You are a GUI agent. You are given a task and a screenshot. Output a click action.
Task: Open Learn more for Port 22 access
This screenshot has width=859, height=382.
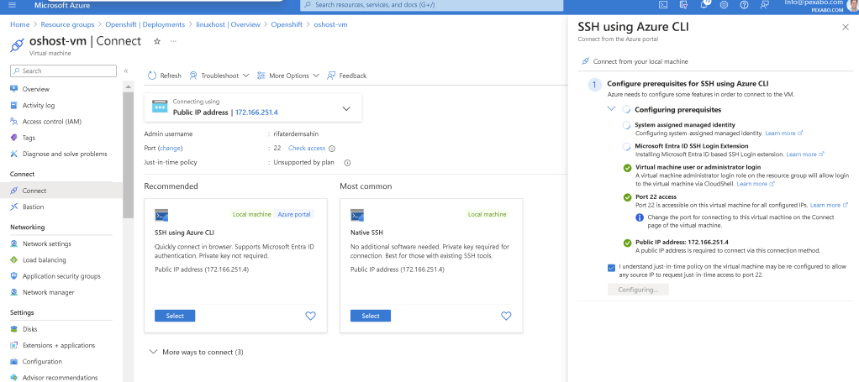coord(829,205)
